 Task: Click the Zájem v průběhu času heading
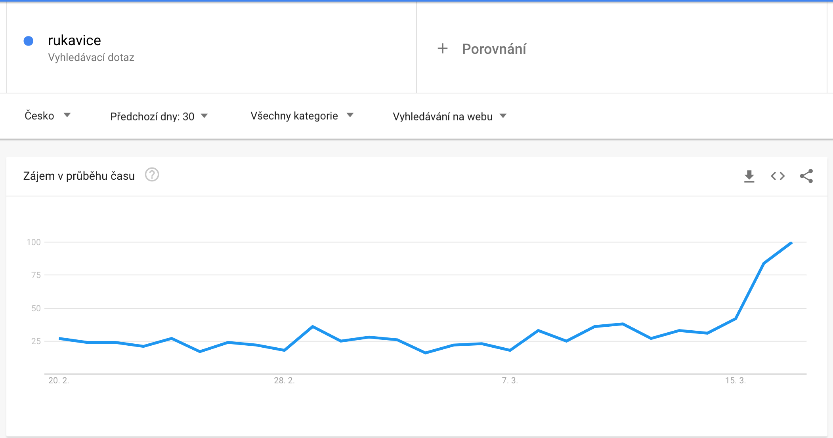(79, 176)
